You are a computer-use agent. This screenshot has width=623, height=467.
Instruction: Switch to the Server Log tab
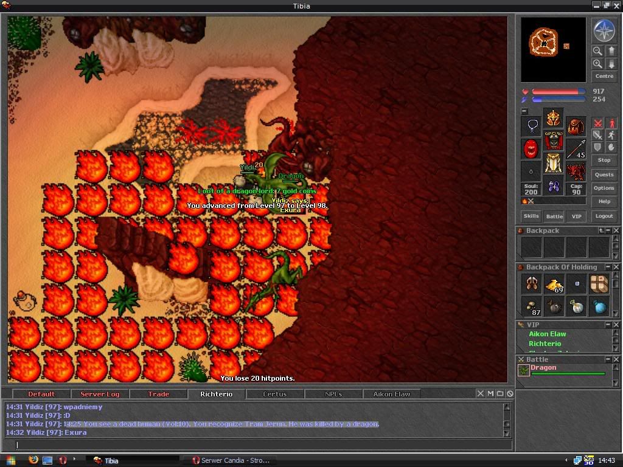click(100, 394)
